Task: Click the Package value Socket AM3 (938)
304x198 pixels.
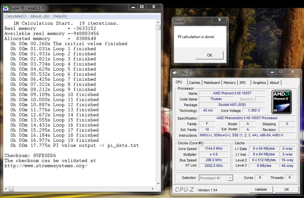Action: 232,105
